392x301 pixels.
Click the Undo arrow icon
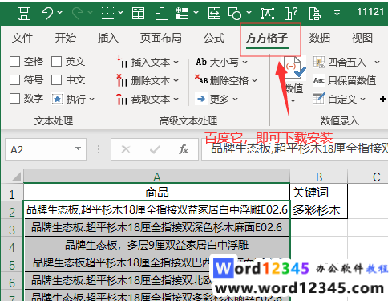pos(47,13)
